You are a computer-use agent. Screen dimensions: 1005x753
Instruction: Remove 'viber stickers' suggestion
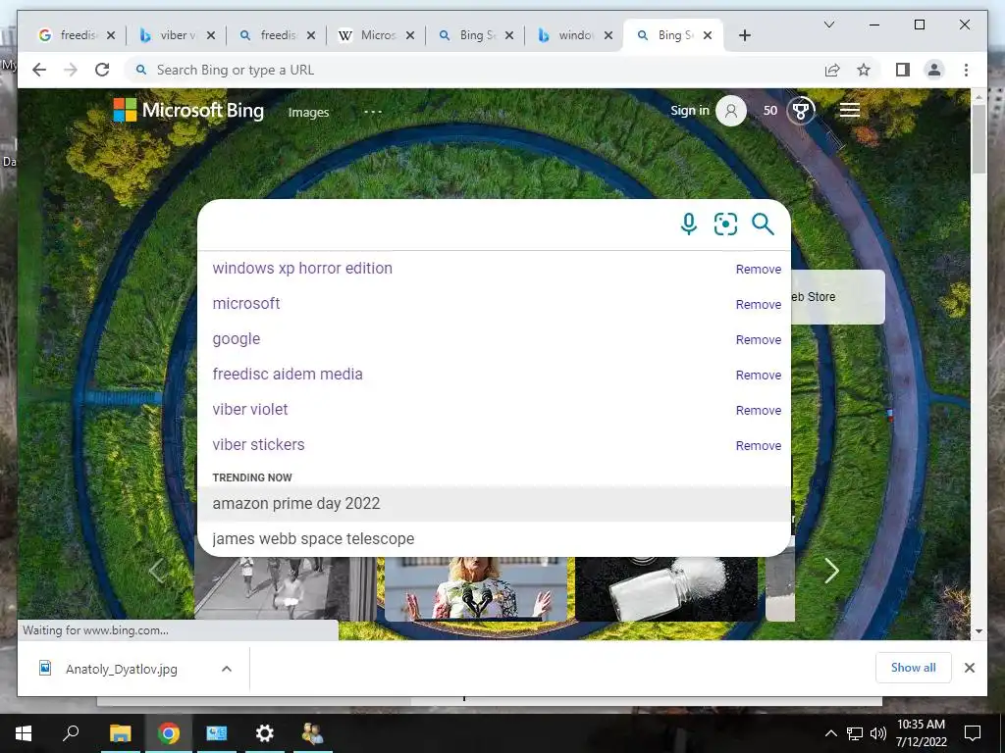click(759, 445)
